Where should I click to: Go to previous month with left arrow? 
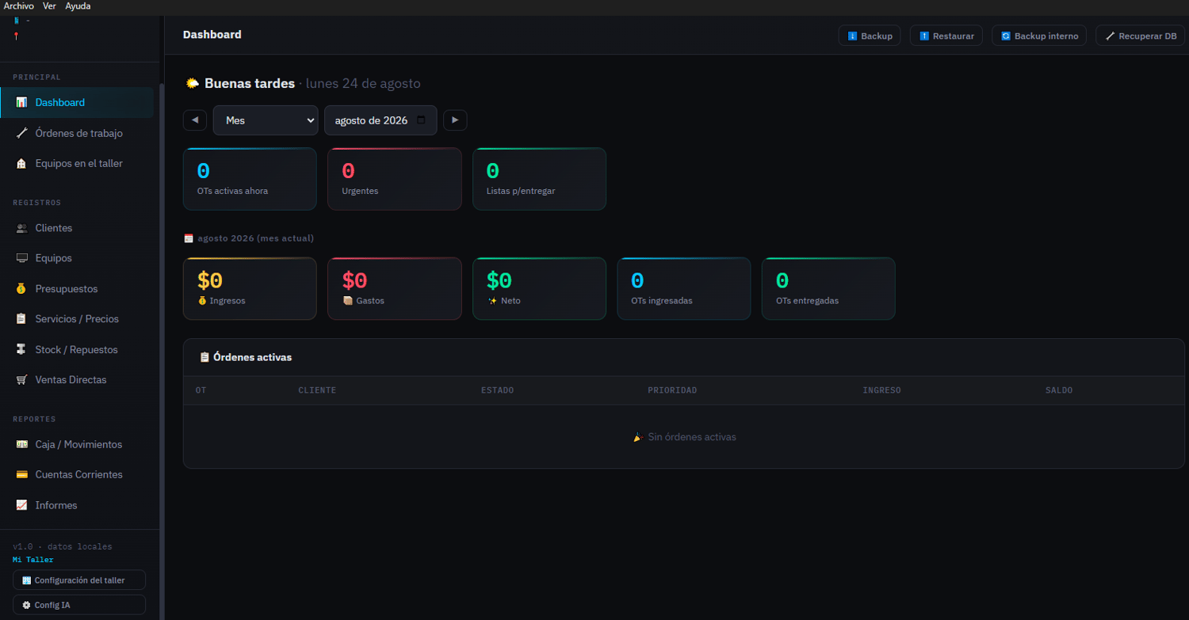(x=195, y=120)
